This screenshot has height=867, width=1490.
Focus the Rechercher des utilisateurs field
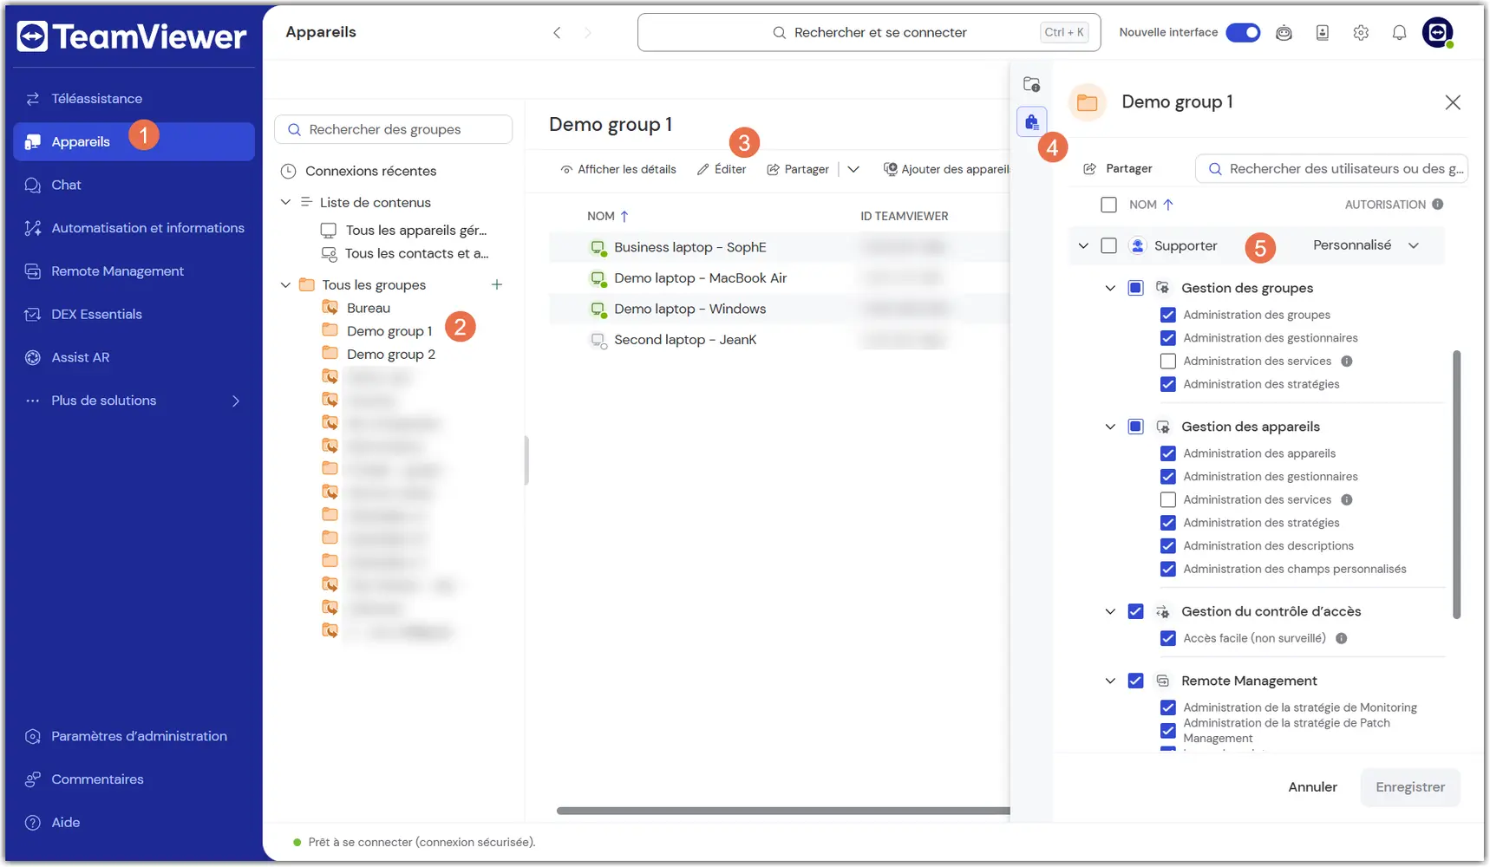point(1332,169)
